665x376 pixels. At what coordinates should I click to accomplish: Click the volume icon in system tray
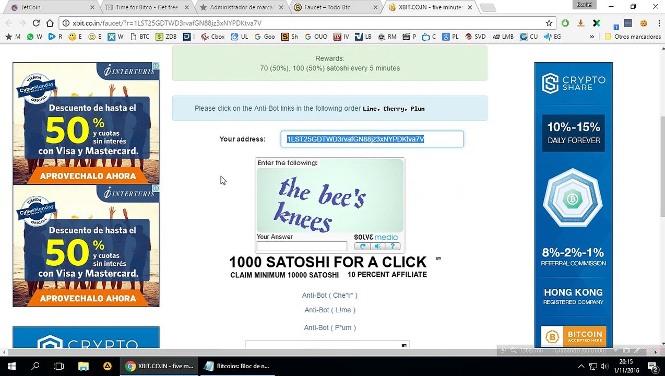point(605,366)
